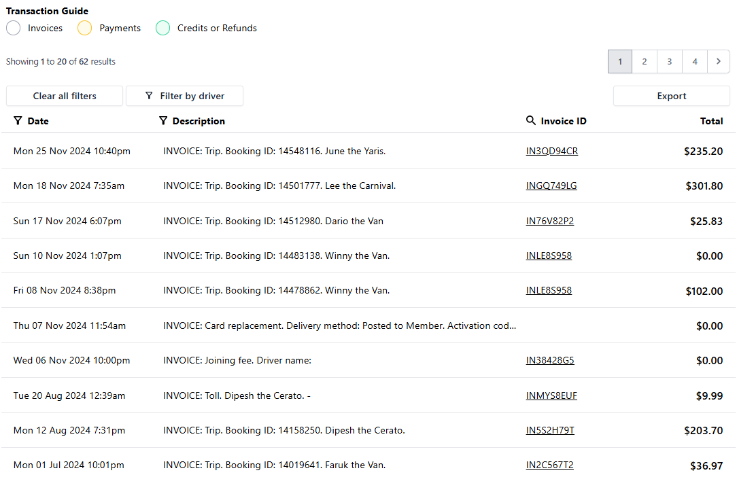Click the Transaction Guide heading
The height and width of the screenshot is (477, 737).
(47, 11)
